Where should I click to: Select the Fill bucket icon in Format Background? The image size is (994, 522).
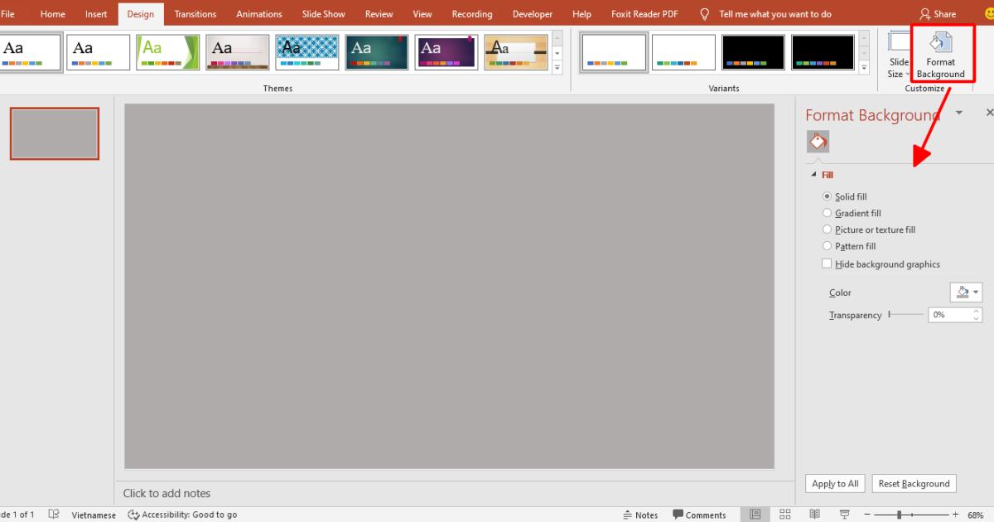pyautogui.click(x=818, y=141)
